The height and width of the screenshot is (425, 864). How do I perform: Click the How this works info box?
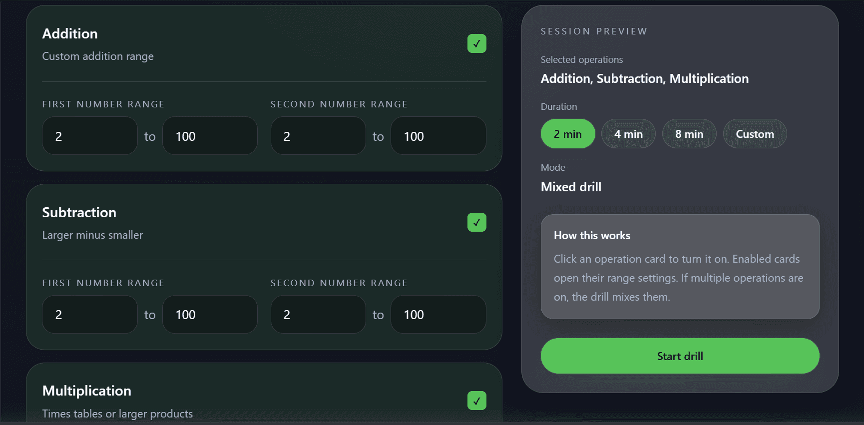tap(680, 267)
